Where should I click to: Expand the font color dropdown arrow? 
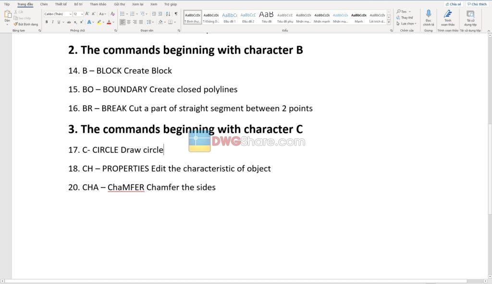click(x=113, y=22)
